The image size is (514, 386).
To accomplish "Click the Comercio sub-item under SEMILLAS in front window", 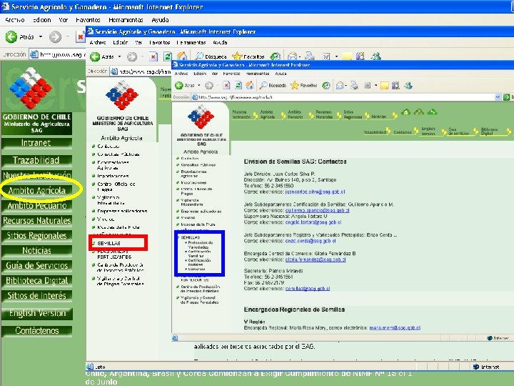I will tap(197, 269).
